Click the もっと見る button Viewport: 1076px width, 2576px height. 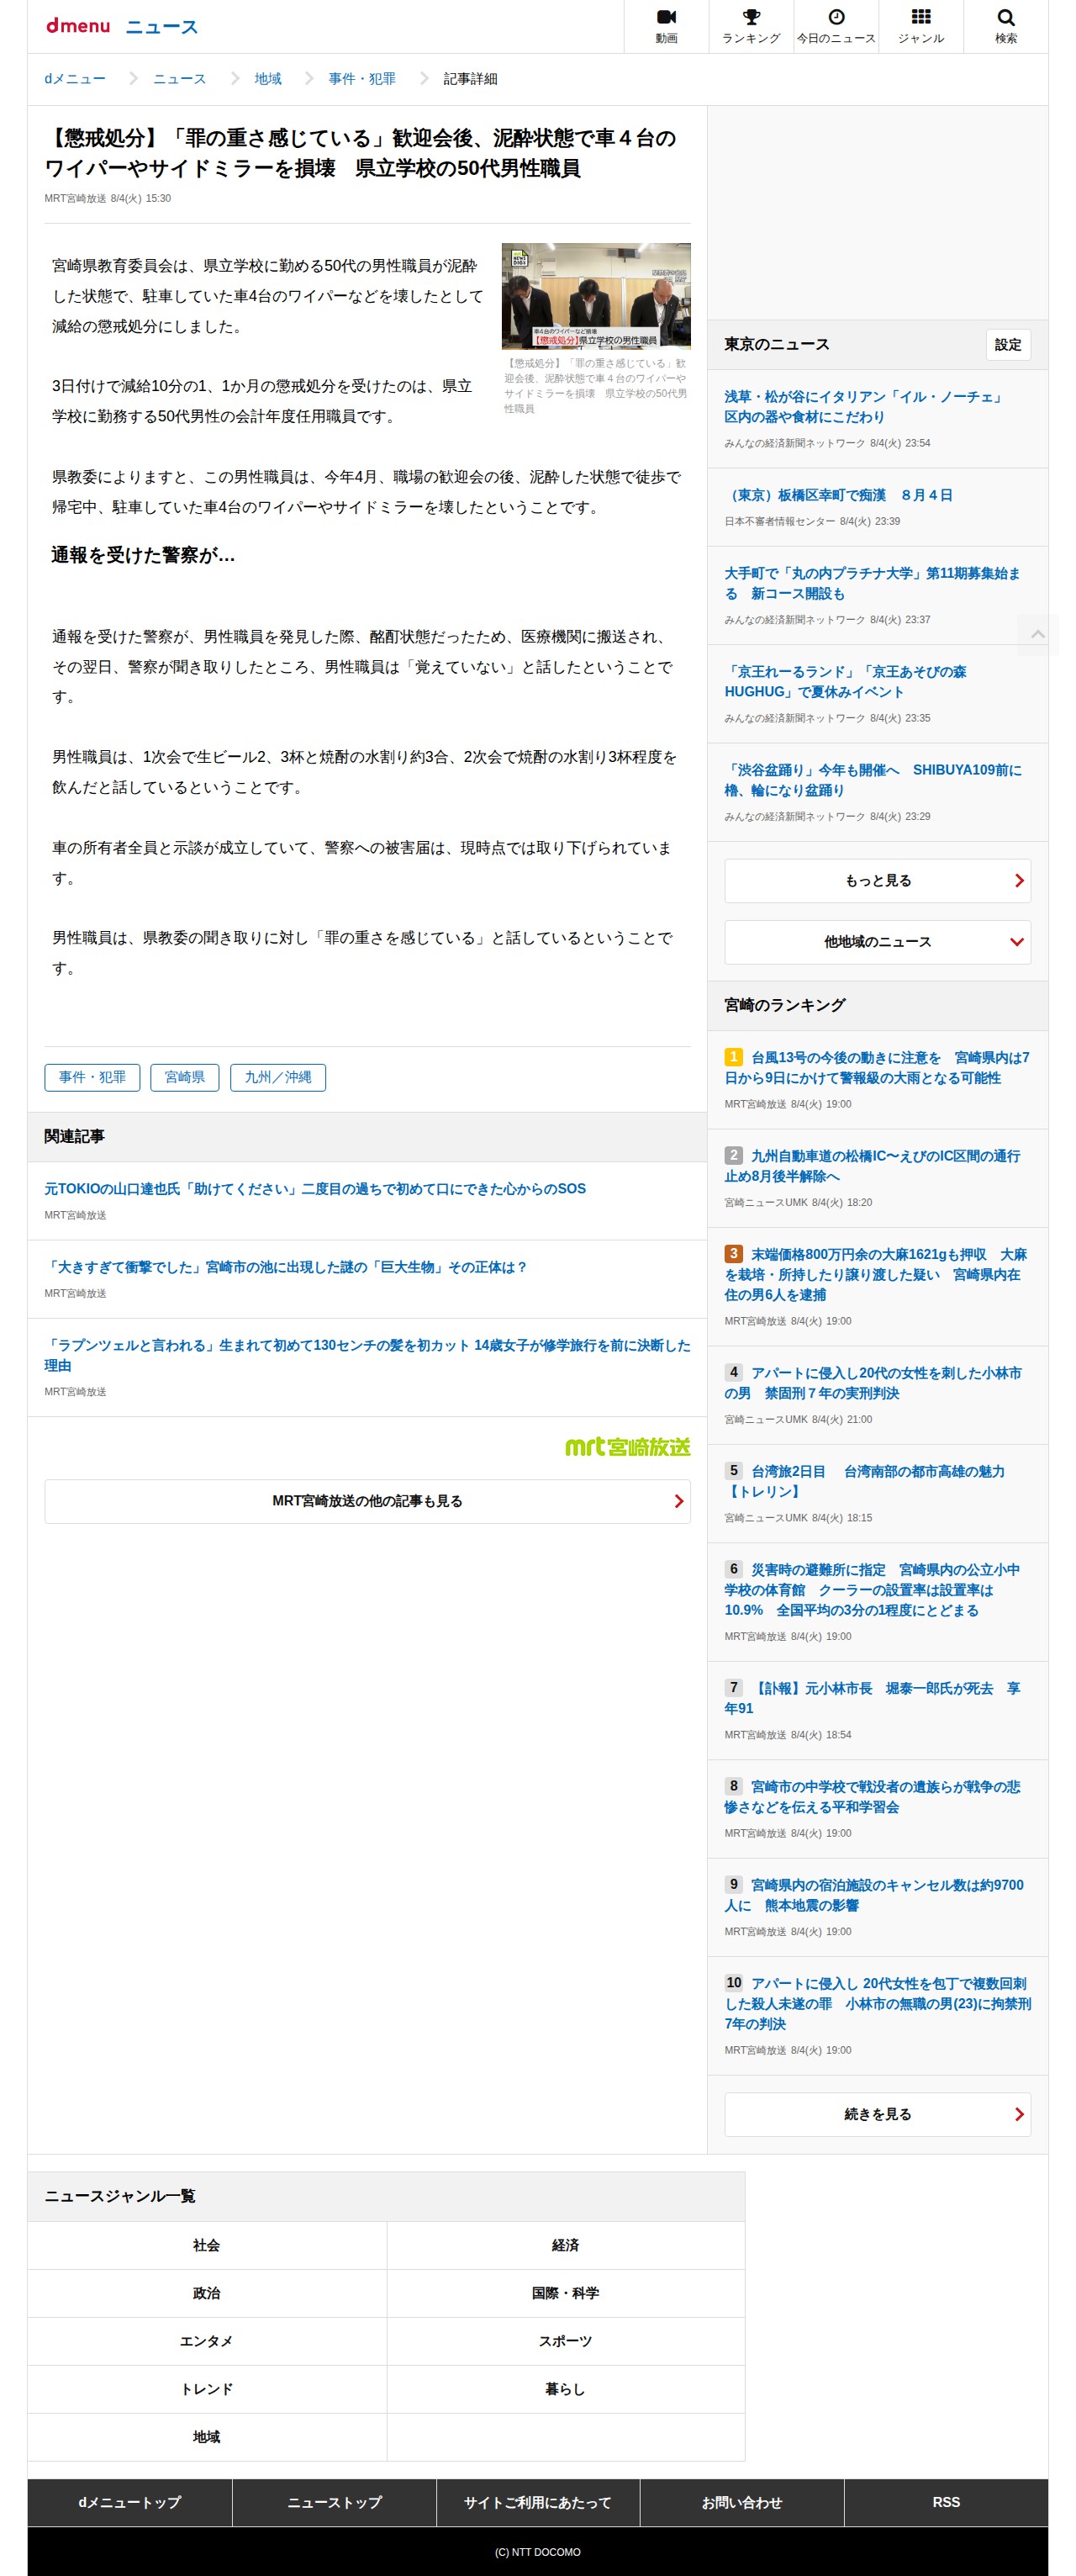click(877, 881)
